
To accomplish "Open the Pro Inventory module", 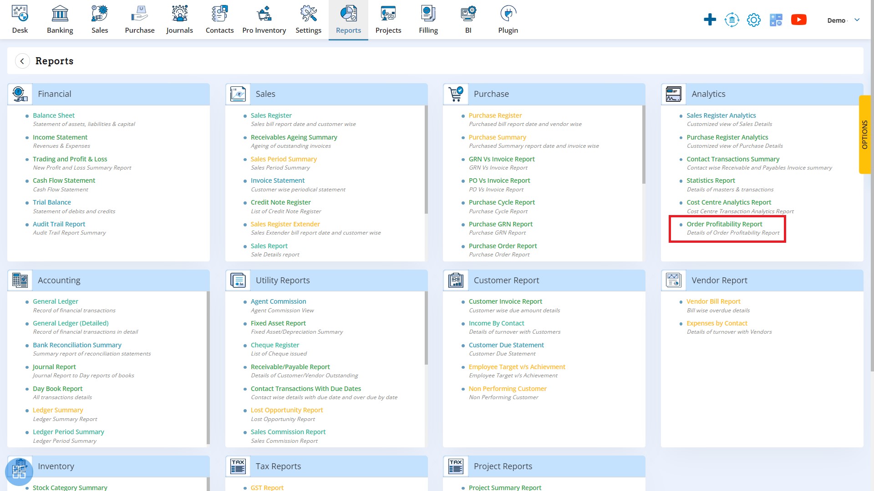I will coord(264,20).
